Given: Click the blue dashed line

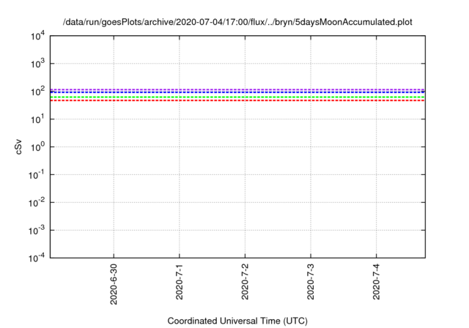Looking at the screenshot, I should tap(237, 92).
